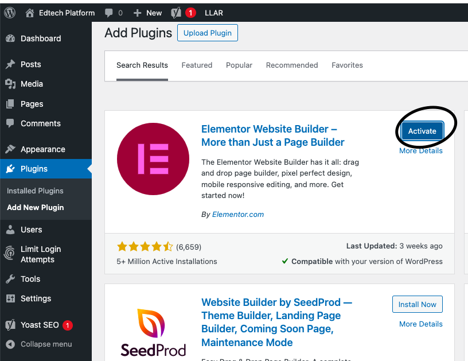Click the Comments speech bubble sidebar icon
The image size is (468, 361).
pos(10,123)
